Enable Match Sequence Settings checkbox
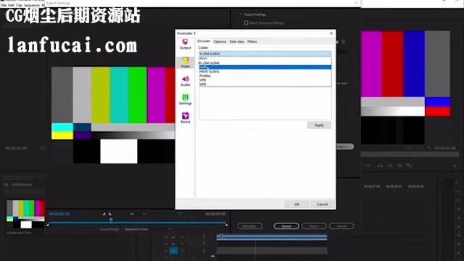 point(246,22)
